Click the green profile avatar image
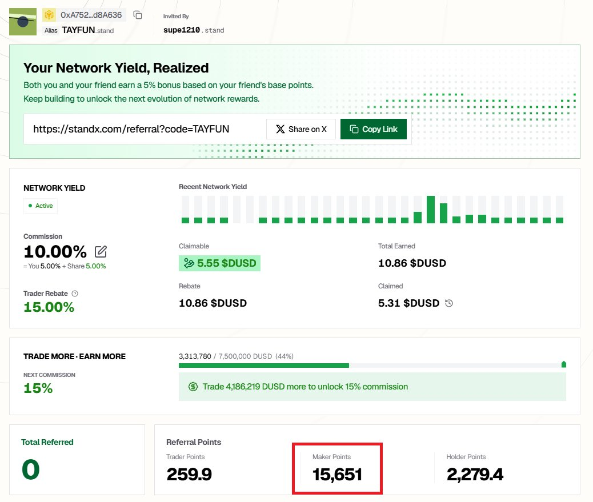 23,22
